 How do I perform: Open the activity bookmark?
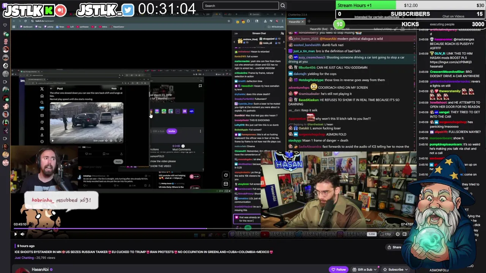click(49, 27)
